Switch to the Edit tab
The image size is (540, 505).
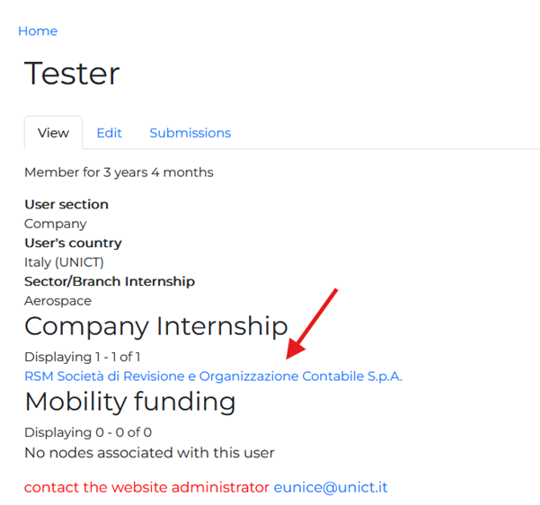(109, 133)
